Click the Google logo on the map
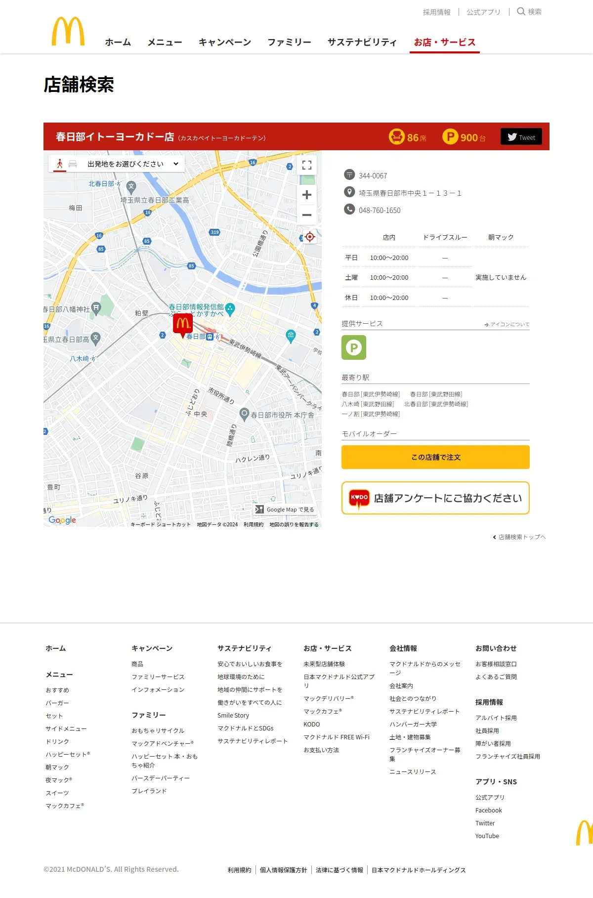This screenshot has height=898, width=593. pos(62,520)
